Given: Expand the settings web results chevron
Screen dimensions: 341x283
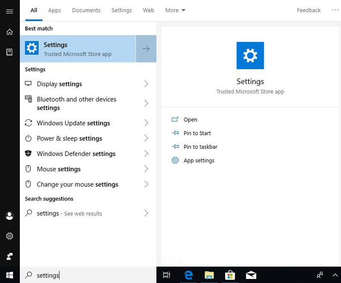Looking at the screenshot, I should [146, 213].
